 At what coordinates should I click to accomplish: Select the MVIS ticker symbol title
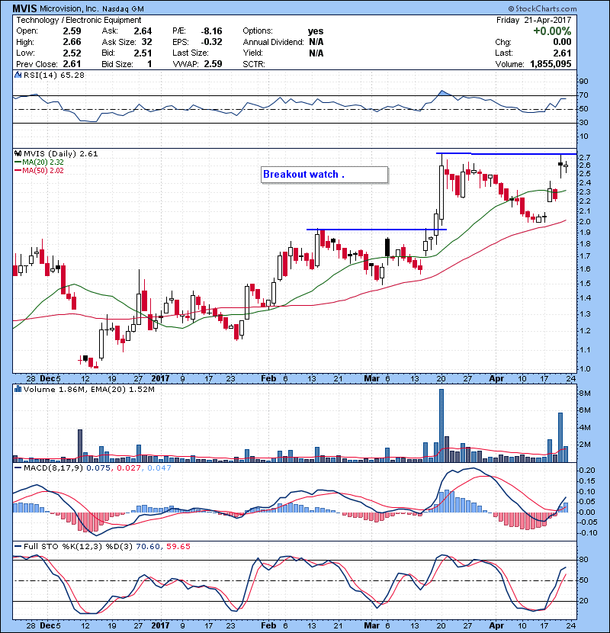24,8
